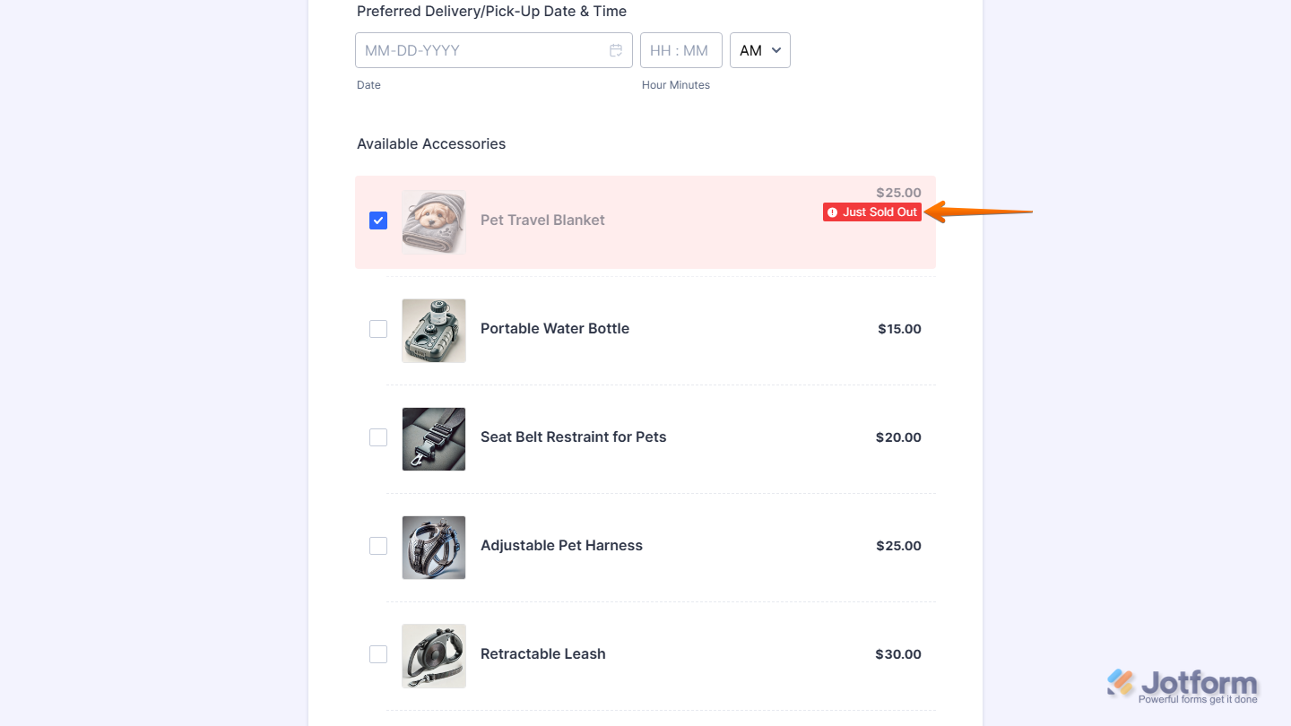The image size is (1291, 726).
Task: Click the Seat Belt Restraint for Pets label
Action: point(573,436)
